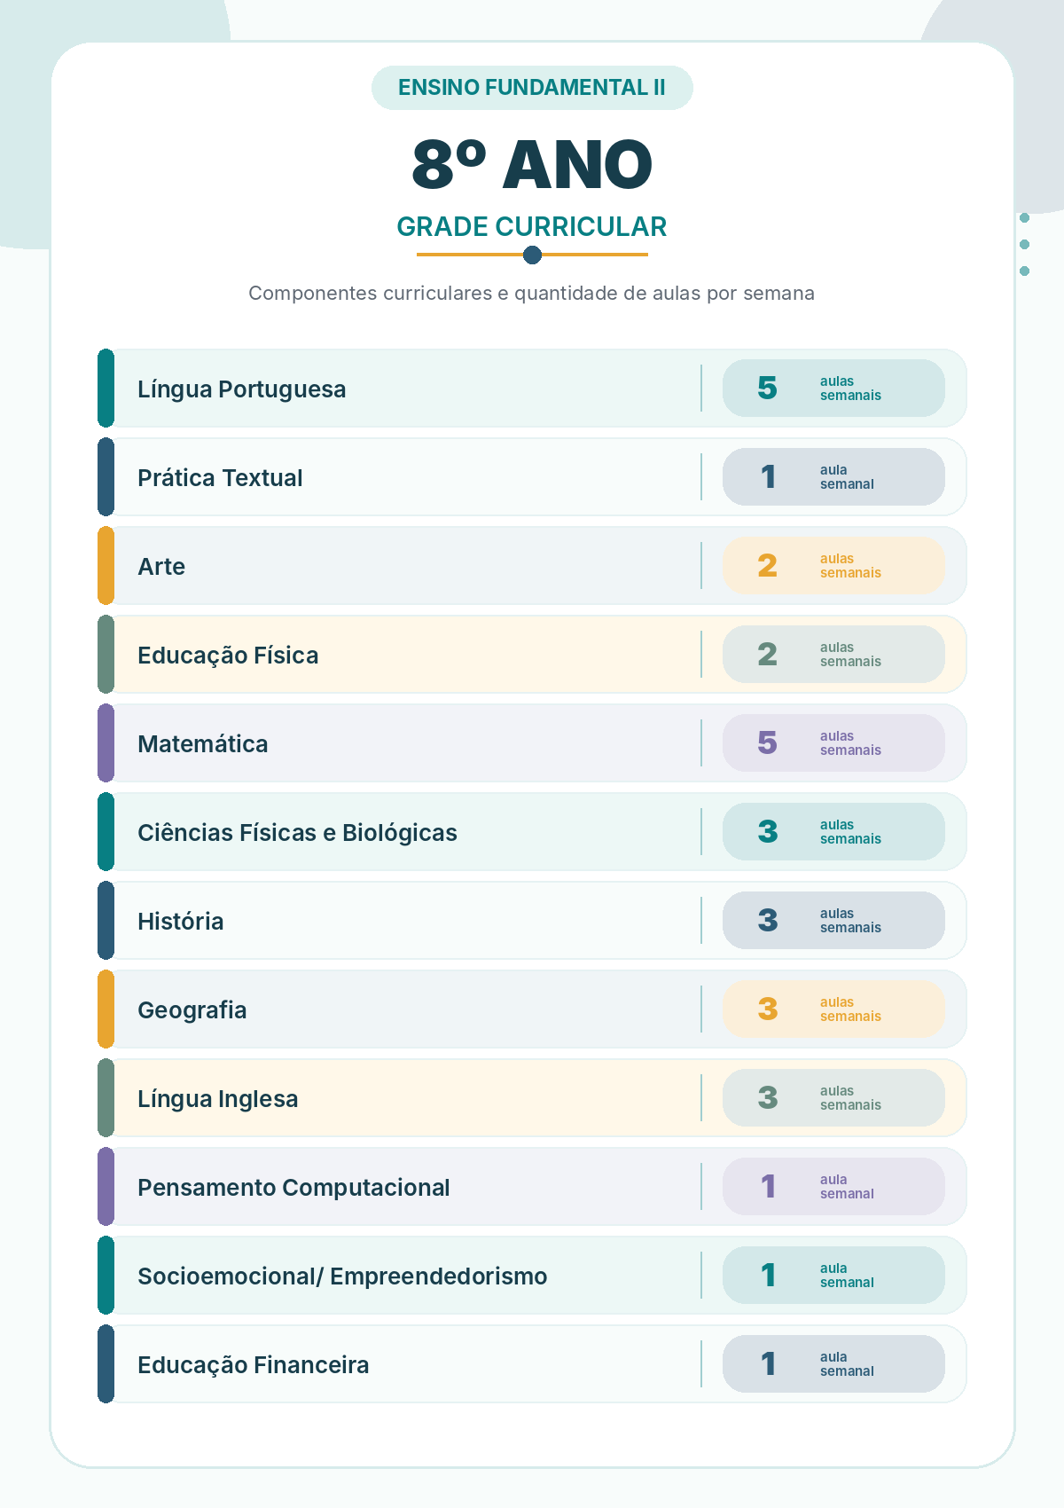The image size is (1064, 1508).
Task: Select the Matemática row
Action: (x=532, y=743)
